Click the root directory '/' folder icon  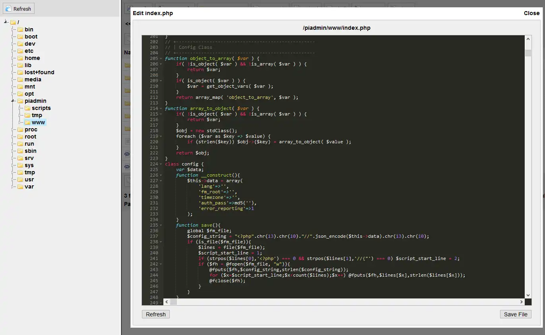point(13,22)
